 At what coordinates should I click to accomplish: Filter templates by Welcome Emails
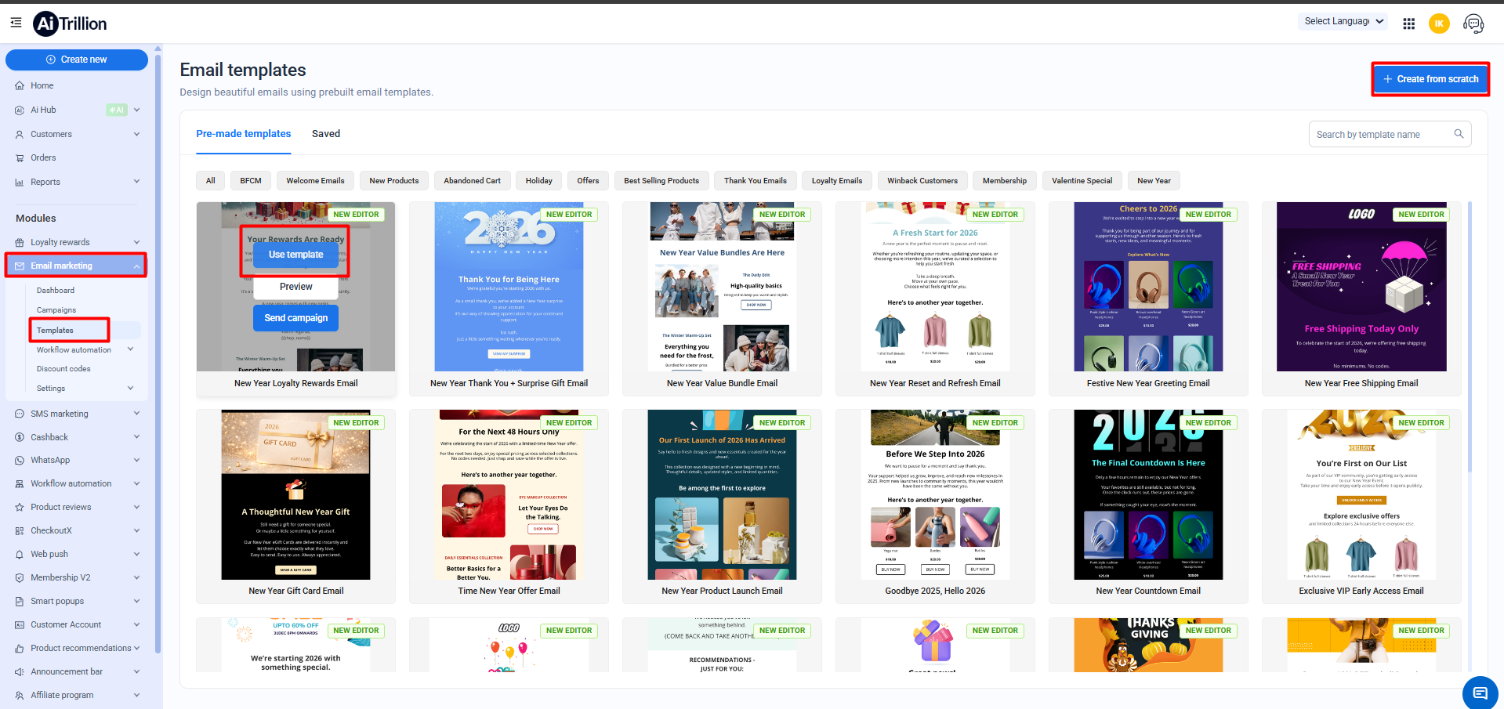click(315, 181)
